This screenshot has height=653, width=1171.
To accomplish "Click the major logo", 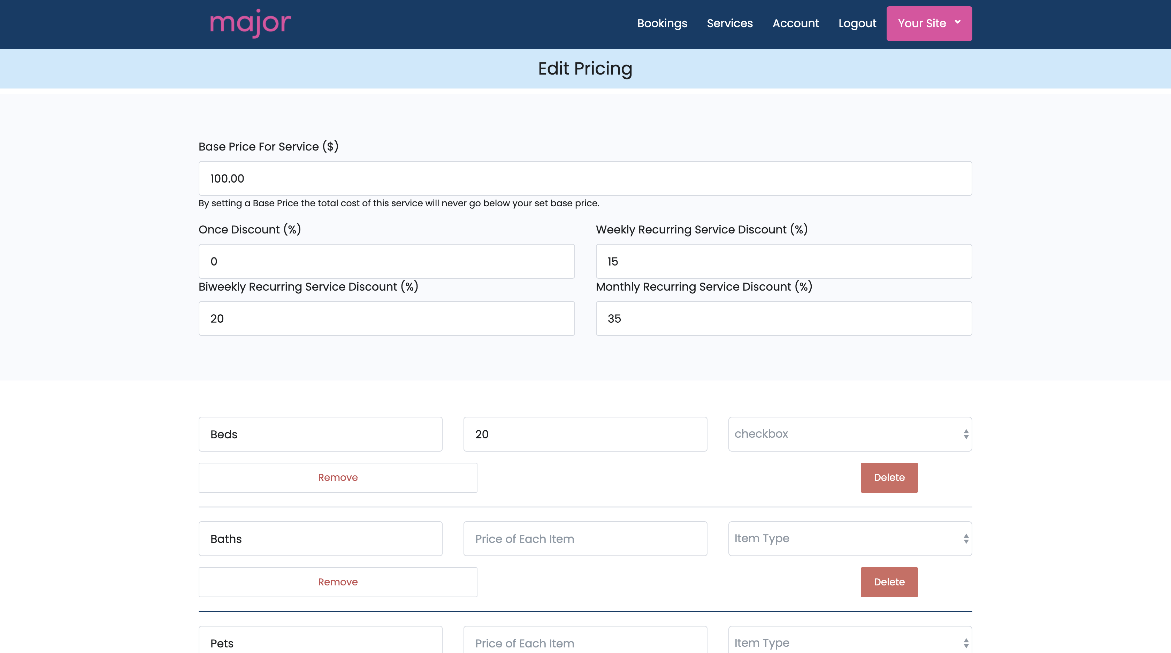I will [250, 23].
